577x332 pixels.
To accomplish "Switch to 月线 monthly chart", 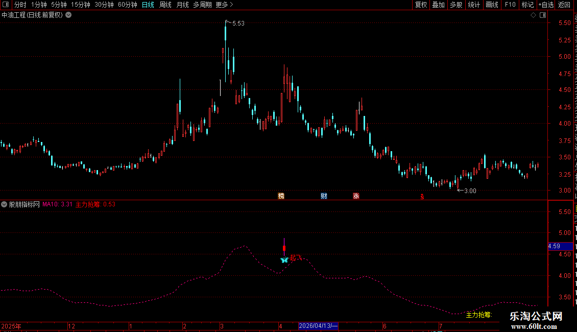I will coord(182,5).
